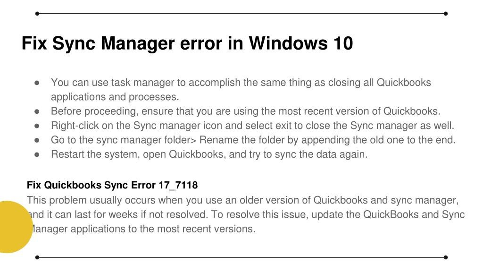
Task: Click the bullet about renaming sync manager folder
Action: tap(253, 140)
